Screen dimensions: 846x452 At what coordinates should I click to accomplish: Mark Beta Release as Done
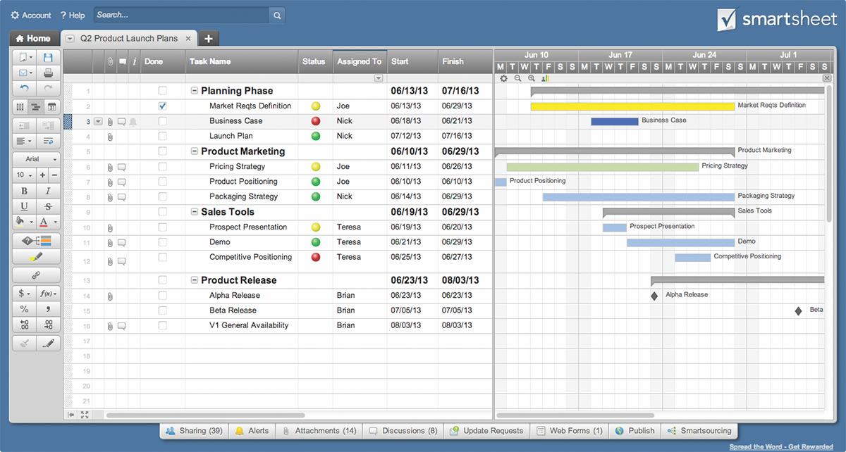(x=163, y=310)
